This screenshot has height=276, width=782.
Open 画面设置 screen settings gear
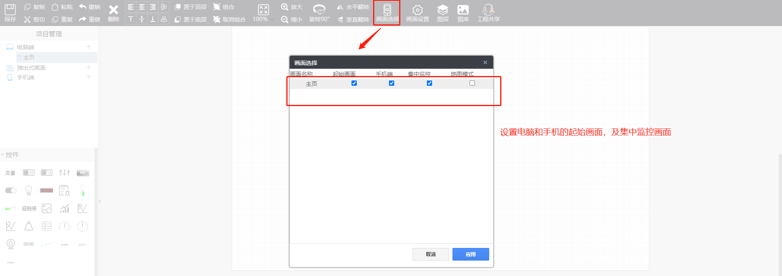(417, 13)
